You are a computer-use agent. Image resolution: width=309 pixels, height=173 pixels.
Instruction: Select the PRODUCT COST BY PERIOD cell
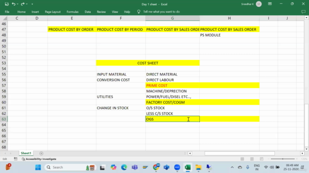coord(121,29)
